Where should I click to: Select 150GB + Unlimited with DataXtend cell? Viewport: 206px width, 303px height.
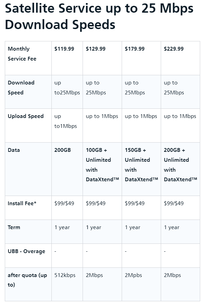coord(141,169)
